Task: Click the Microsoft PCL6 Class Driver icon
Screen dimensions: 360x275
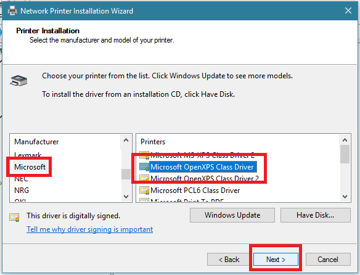Action: [x=144, y=191]
